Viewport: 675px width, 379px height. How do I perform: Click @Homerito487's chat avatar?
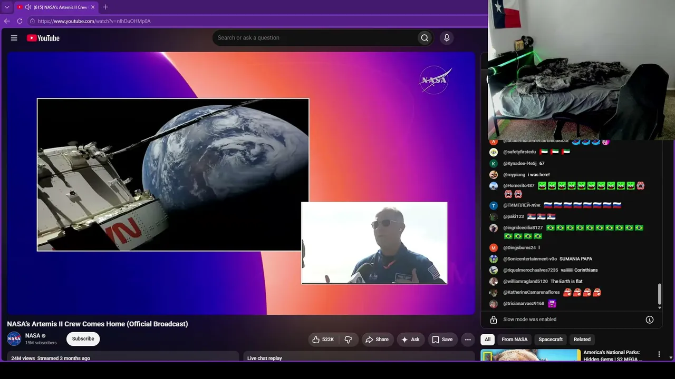pyautogui.click(x=494, y=186)
